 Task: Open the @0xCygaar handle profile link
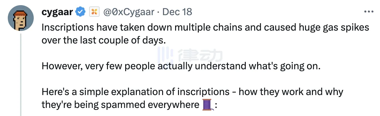pyautogui.click(x=129, y=12)
